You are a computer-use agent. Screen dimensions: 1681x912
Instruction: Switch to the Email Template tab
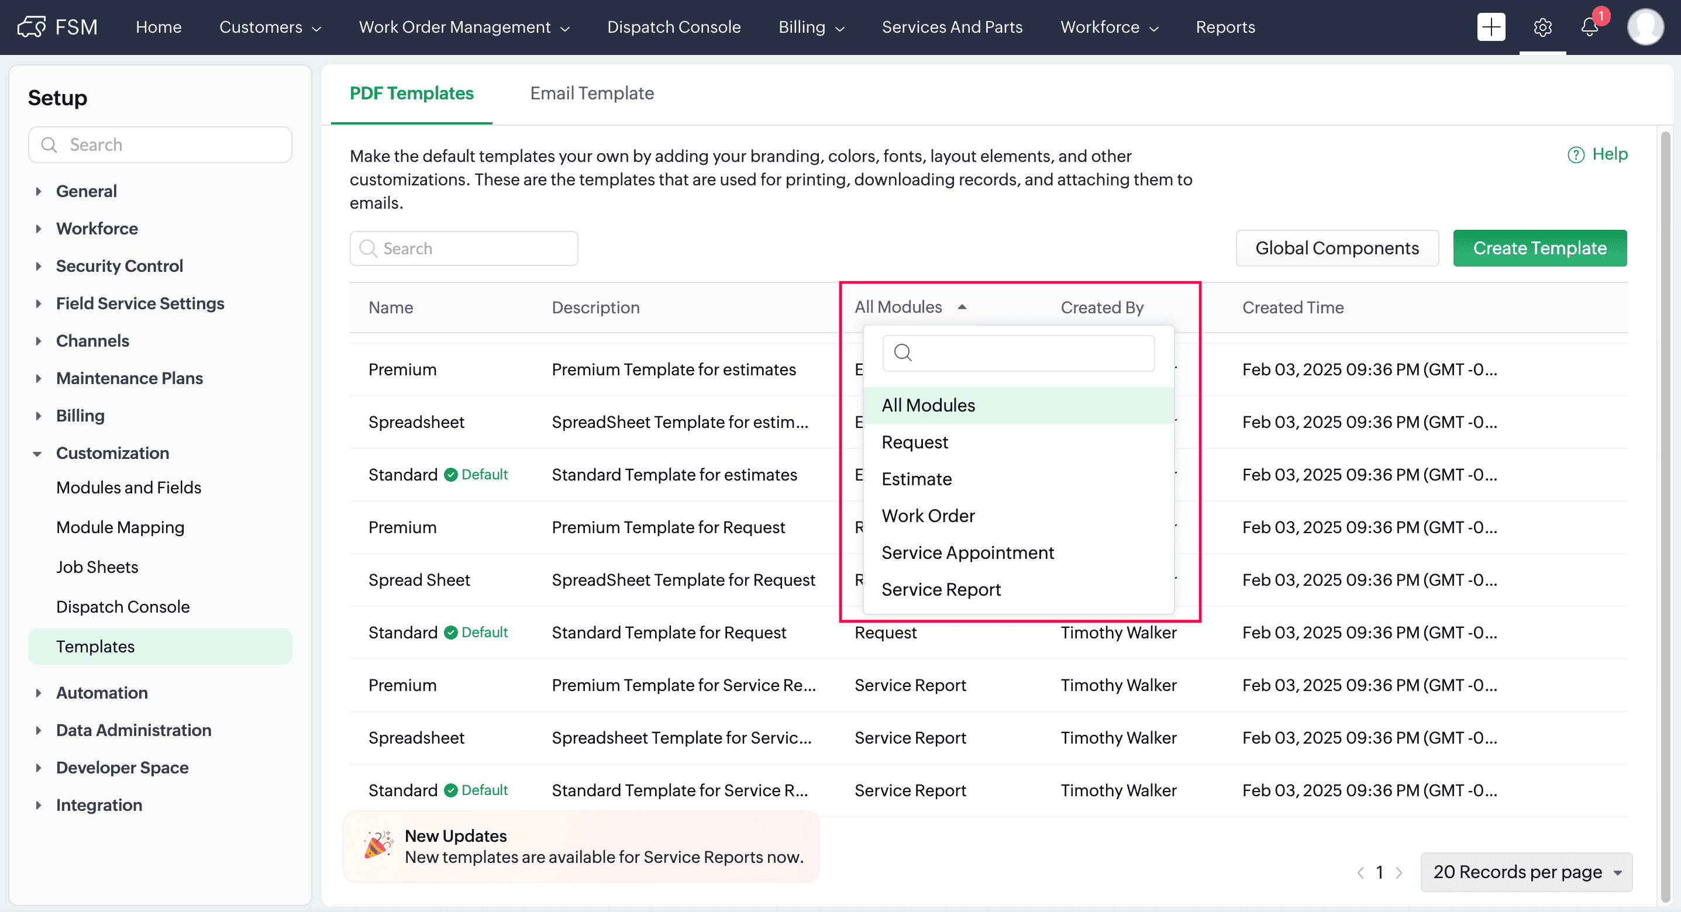click(x=591, y=94)
